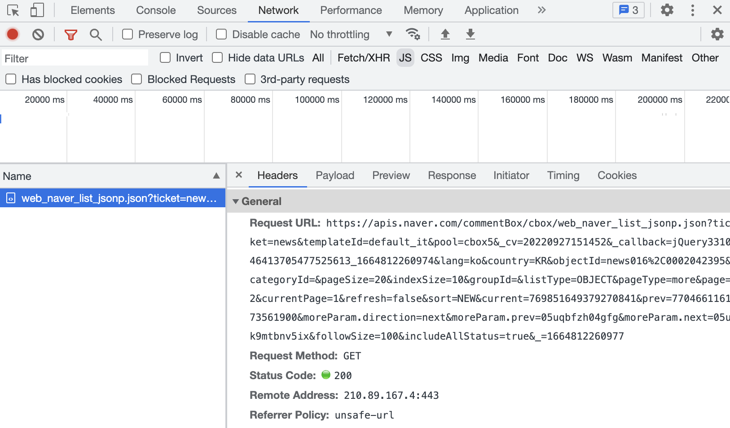
Task: Activate the inspect element picker icon
Action: click(13, 10)
